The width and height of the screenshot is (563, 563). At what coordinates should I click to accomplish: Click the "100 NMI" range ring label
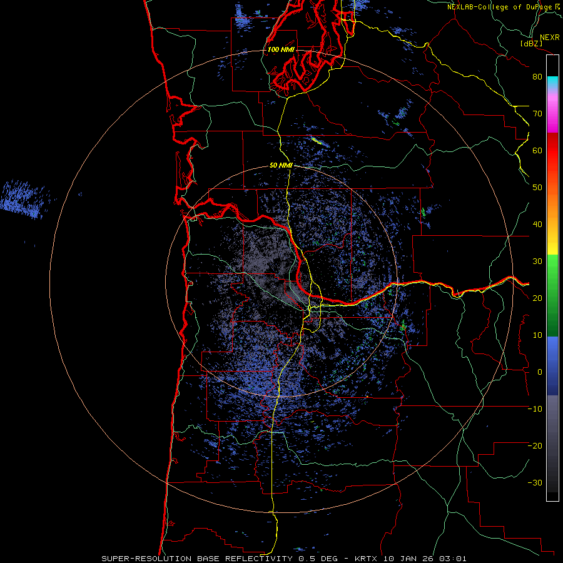click(x=281, y=49)
